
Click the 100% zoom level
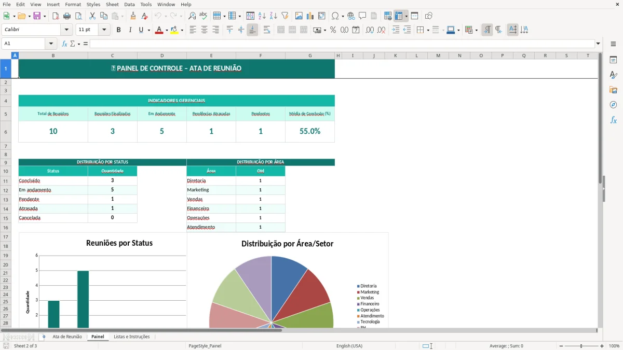(x=614, y=346)
